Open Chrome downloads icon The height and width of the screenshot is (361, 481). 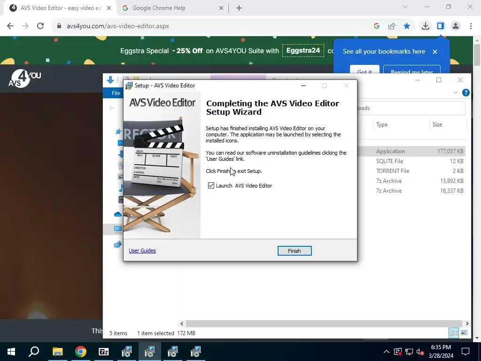(x=426, y=26)
